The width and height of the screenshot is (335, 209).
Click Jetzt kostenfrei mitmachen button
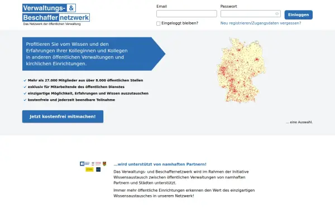pos(63,116)
